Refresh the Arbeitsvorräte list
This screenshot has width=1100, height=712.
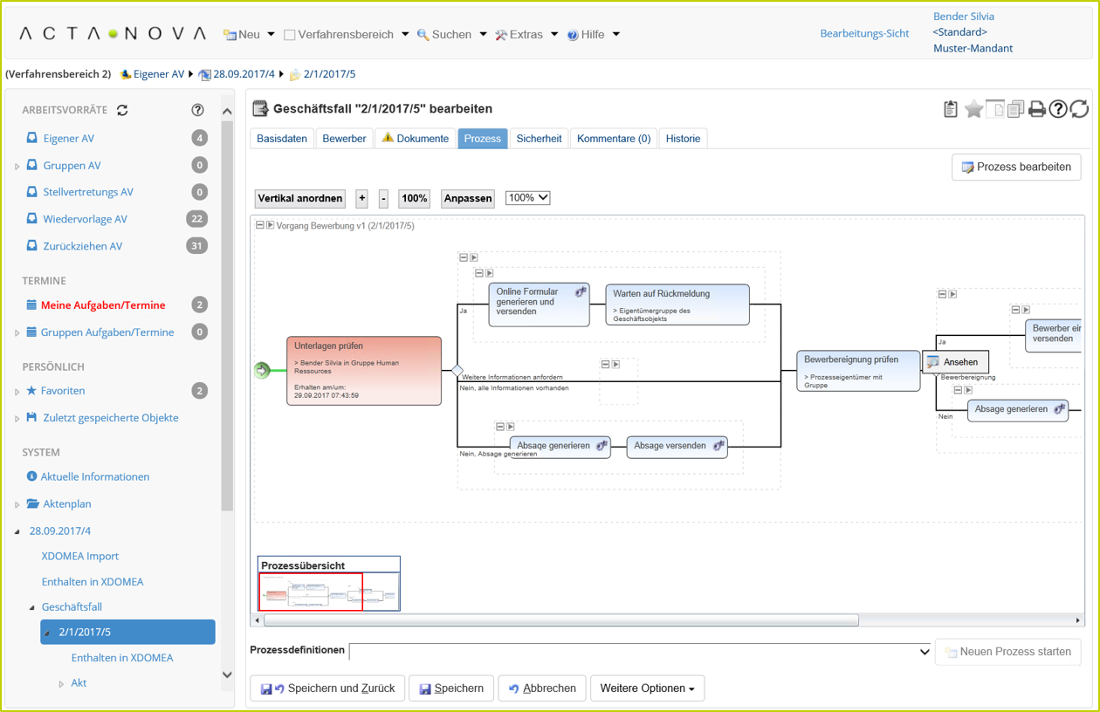coord(122,110)
